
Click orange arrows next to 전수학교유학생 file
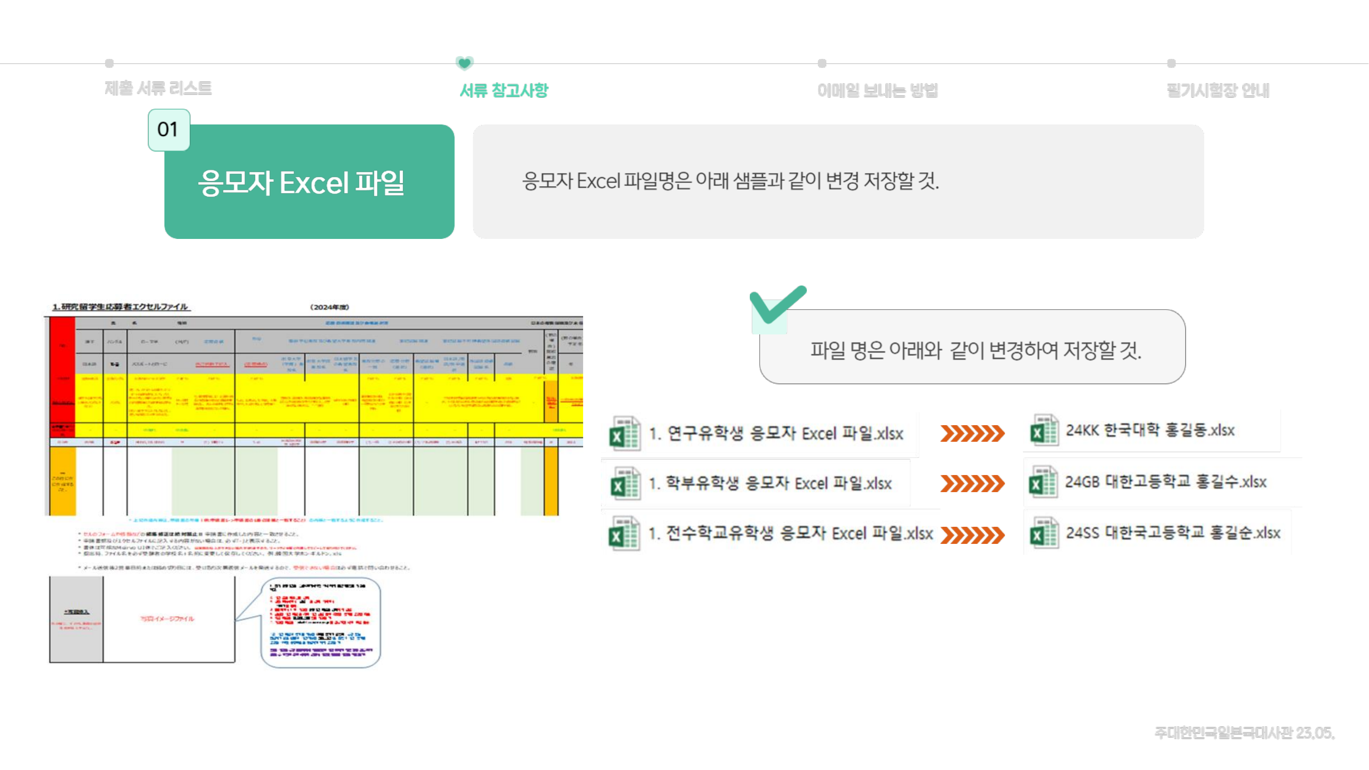point(972,535)
